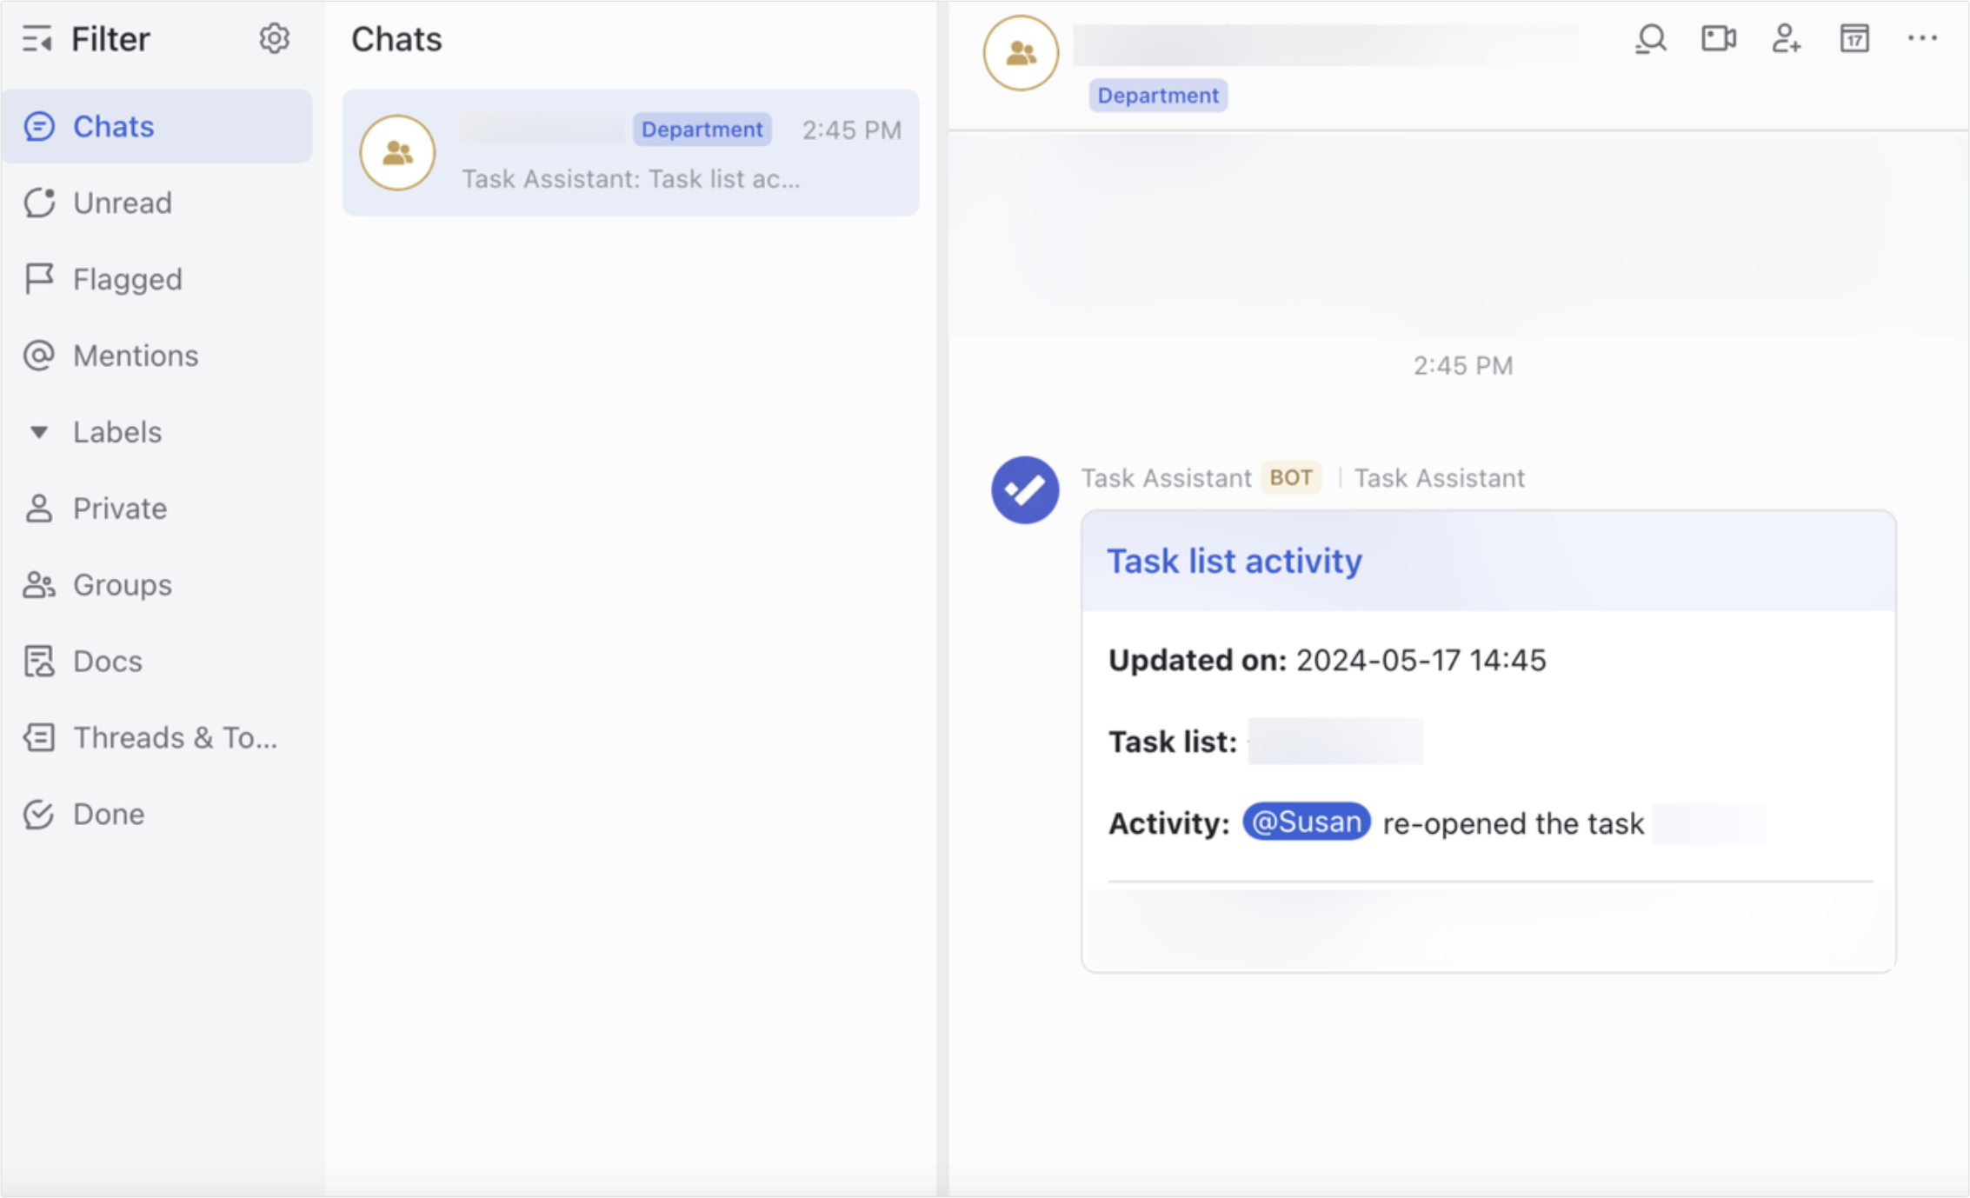
Task: Toggle the Flagged filter on
Action: pos(39,278)
